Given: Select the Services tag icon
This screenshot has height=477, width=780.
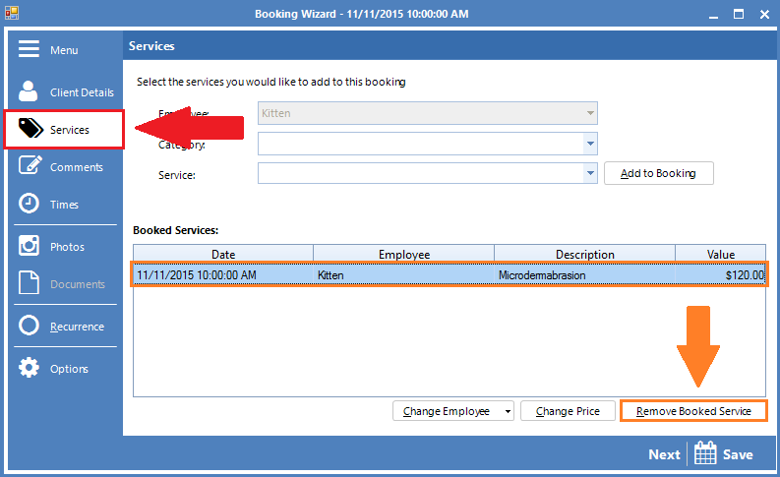Looking at the screenshot, I should tap(30, 130).
